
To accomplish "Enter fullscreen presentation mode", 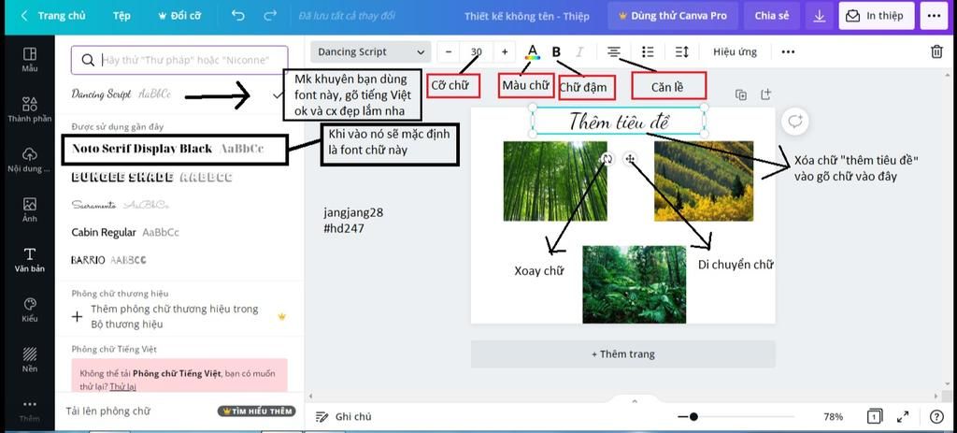I will [903, 416].
